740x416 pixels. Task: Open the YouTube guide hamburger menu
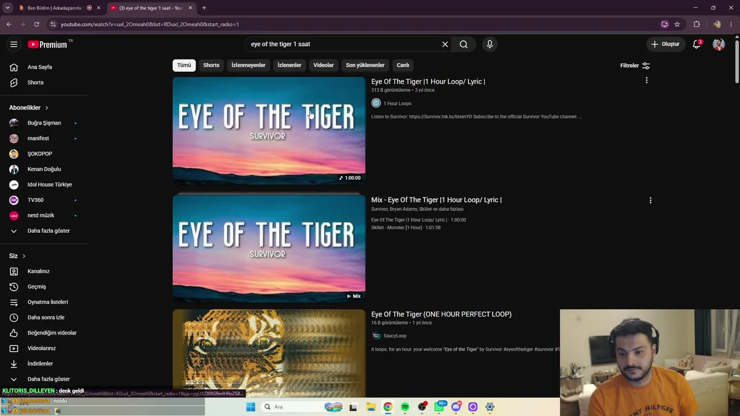(14, 44)
